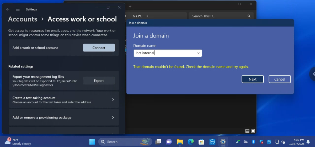Image resolution: width=315 pixels, height=147 pixels.
Task: Open the Windows Start menu
Action: [x=92, y=142]
